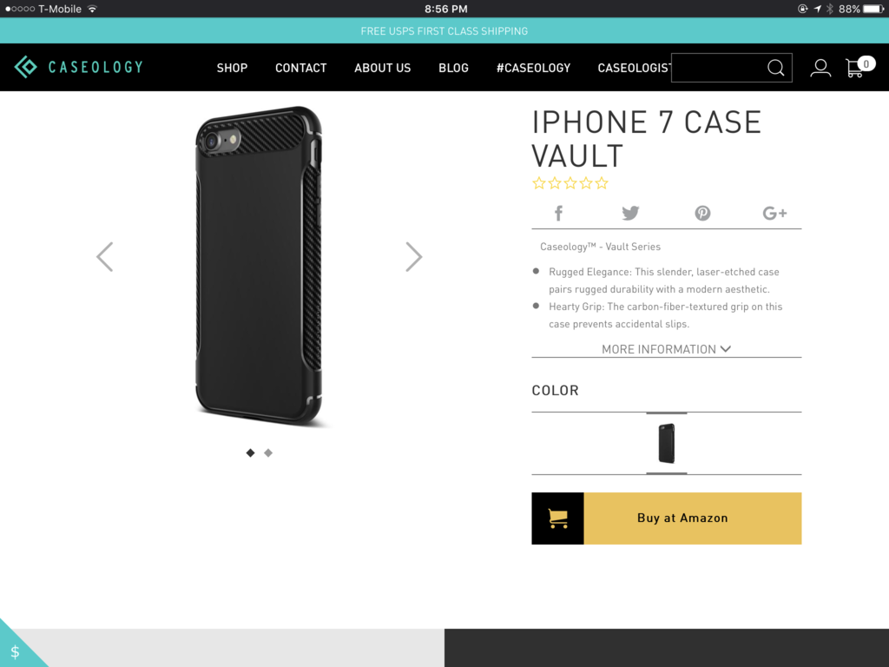Screen dimensions: 889x667
Task: Click the search magnifier icon
Action: click(x=775, y=68)
